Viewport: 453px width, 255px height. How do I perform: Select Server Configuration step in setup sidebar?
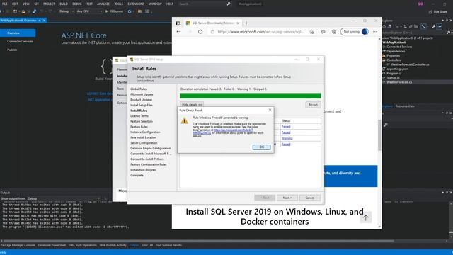(x=144, y=143)
